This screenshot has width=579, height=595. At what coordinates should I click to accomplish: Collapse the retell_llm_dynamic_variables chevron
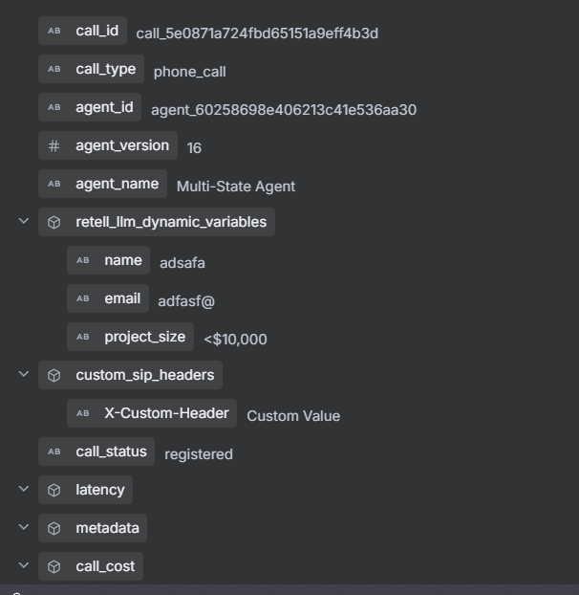[24, 221]
